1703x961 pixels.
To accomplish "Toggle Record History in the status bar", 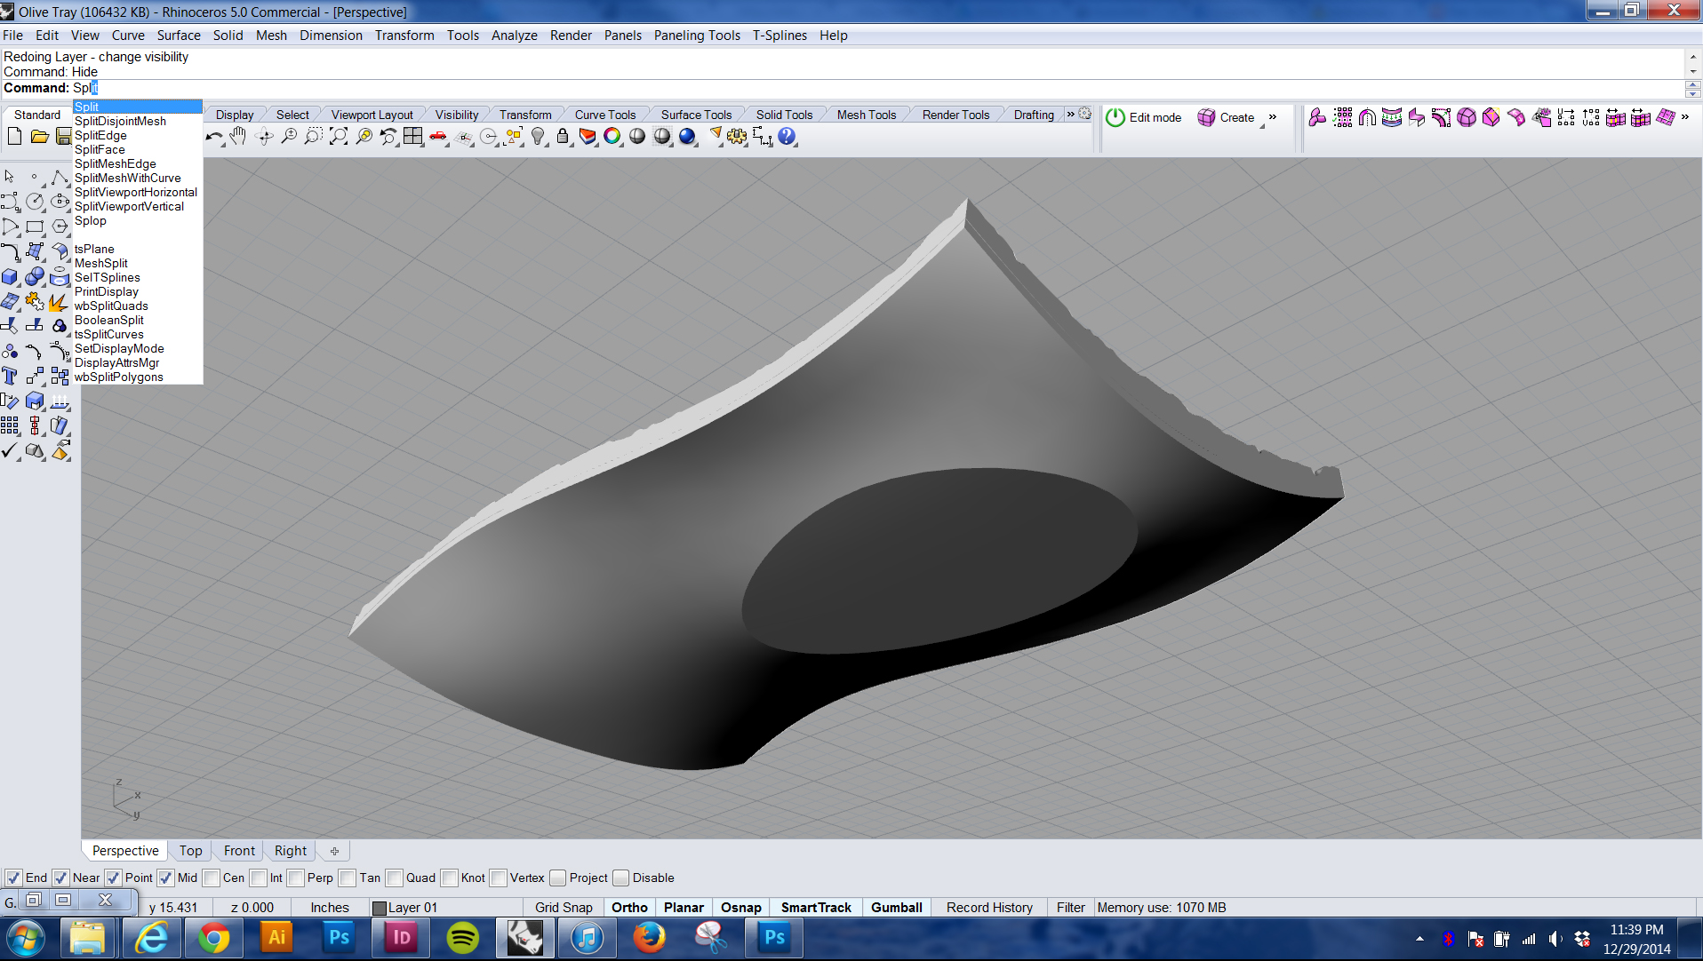I will [989, 908].
